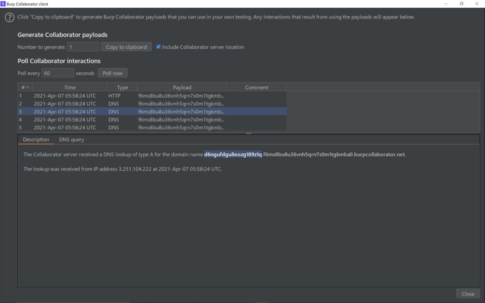Minimize the Burp Collaborator client window

click(x=447, y=4)
